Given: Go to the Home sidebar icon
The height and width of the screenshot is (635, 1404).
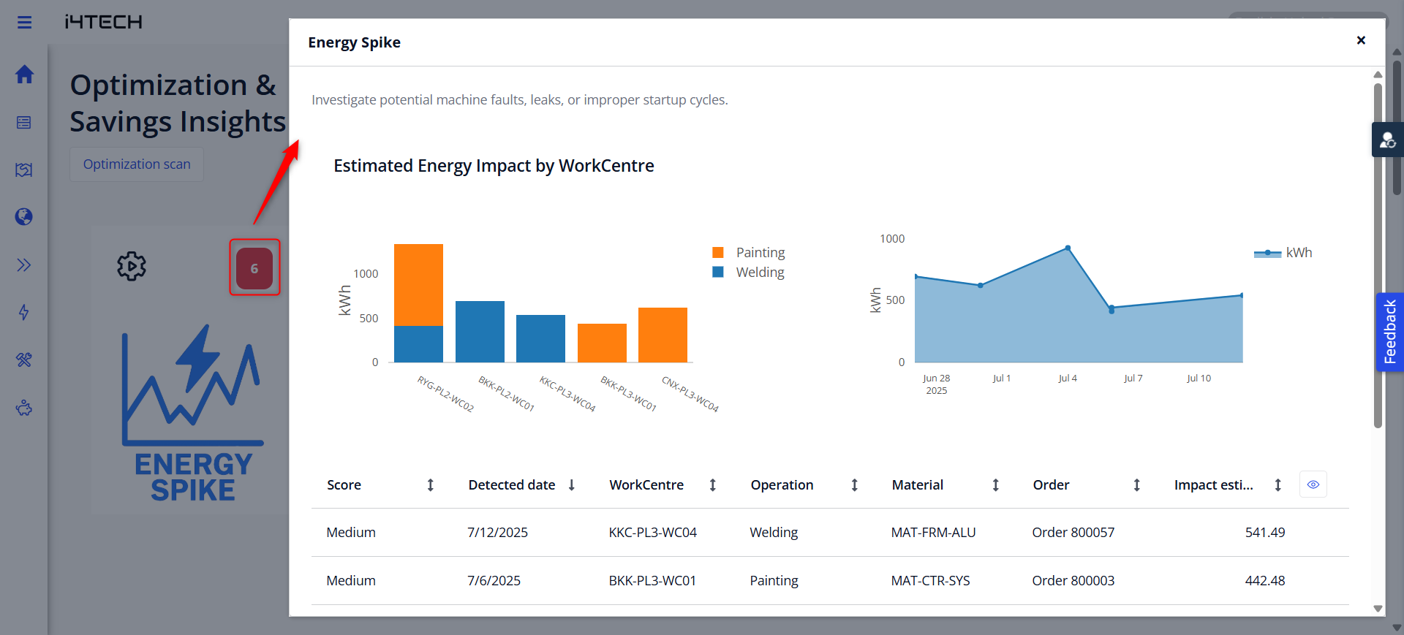Looking at the screenshot, I should [24, 75].
